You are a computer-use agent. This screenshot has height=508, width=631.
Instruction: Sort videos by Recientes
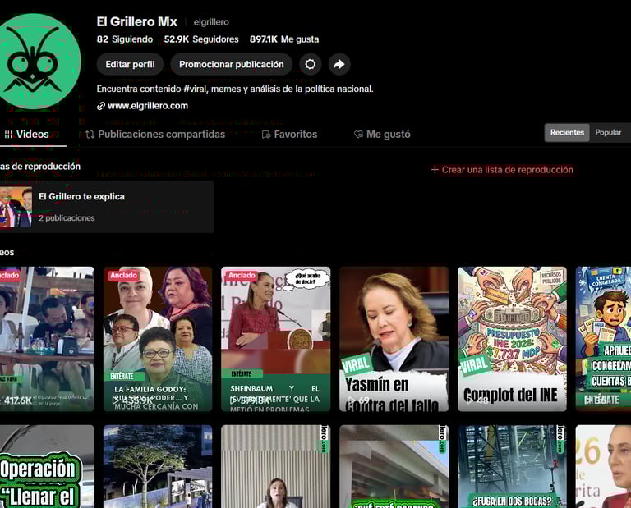coord(567,133)
